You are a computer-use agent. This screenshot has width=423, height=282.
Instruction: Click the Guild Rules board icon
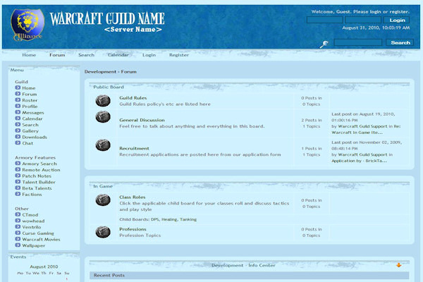click(x=103, y=101)
